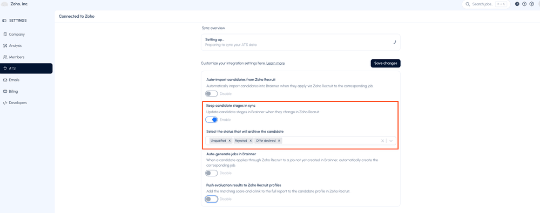The image size is (540, 213).
Task: Click the Setting up sync overview card
Action: coord(301,42)
